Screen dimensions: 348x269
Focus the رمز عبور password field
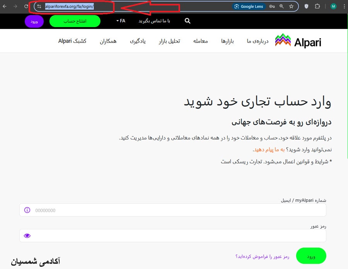(x=173, y=235)
